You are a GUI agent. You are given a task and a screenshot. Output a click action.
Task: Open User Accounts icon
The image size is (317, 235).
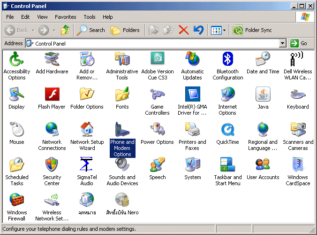263,164
